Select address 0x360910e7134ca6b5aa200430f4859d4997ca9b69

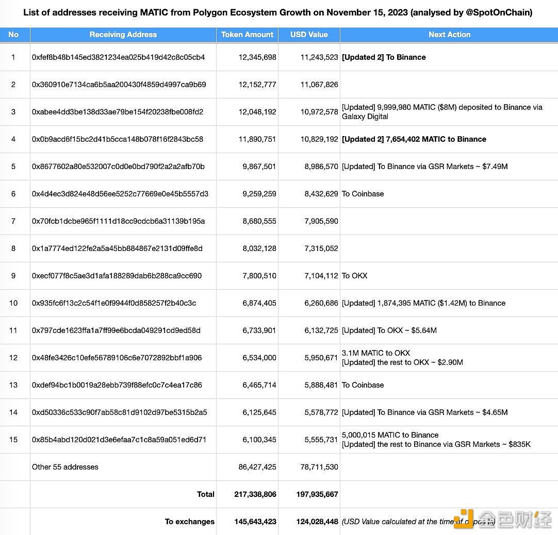click(119, 85)
